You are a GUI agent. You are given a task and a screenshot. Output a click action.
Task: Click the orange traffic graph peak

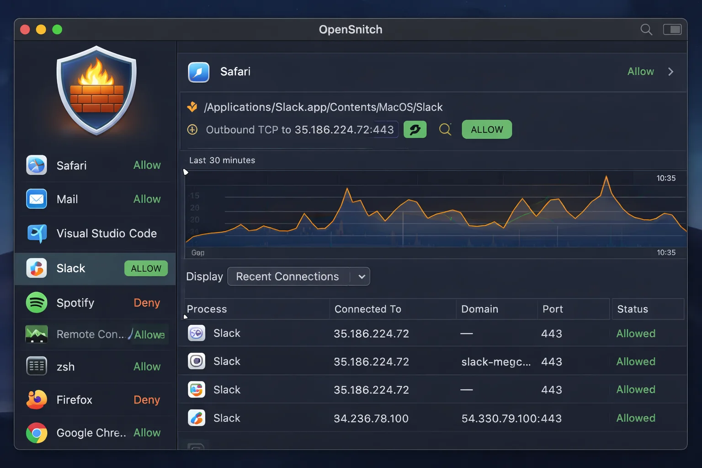(606, 178)
